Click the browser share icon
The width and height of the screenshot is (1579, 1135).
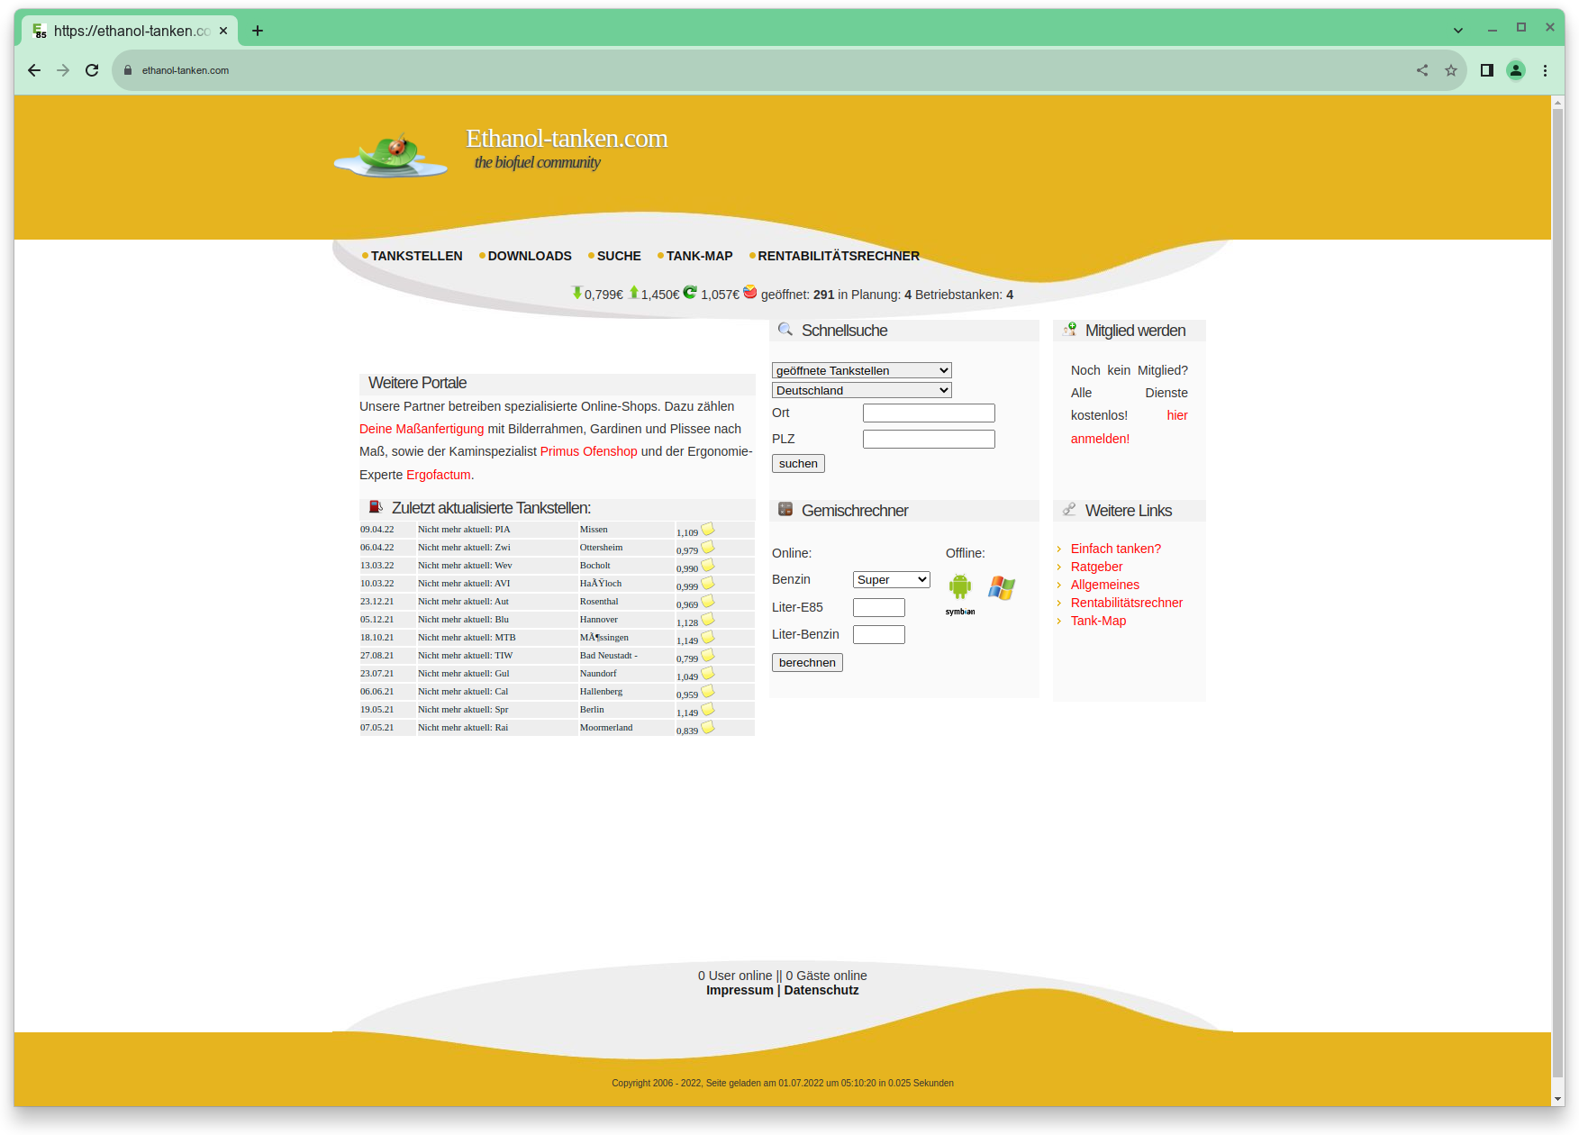[x=1422, y=70]
